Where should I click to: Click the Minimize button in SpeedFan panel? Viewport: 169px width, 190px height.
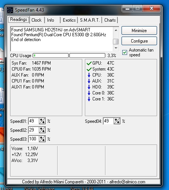tap(139, 31)
